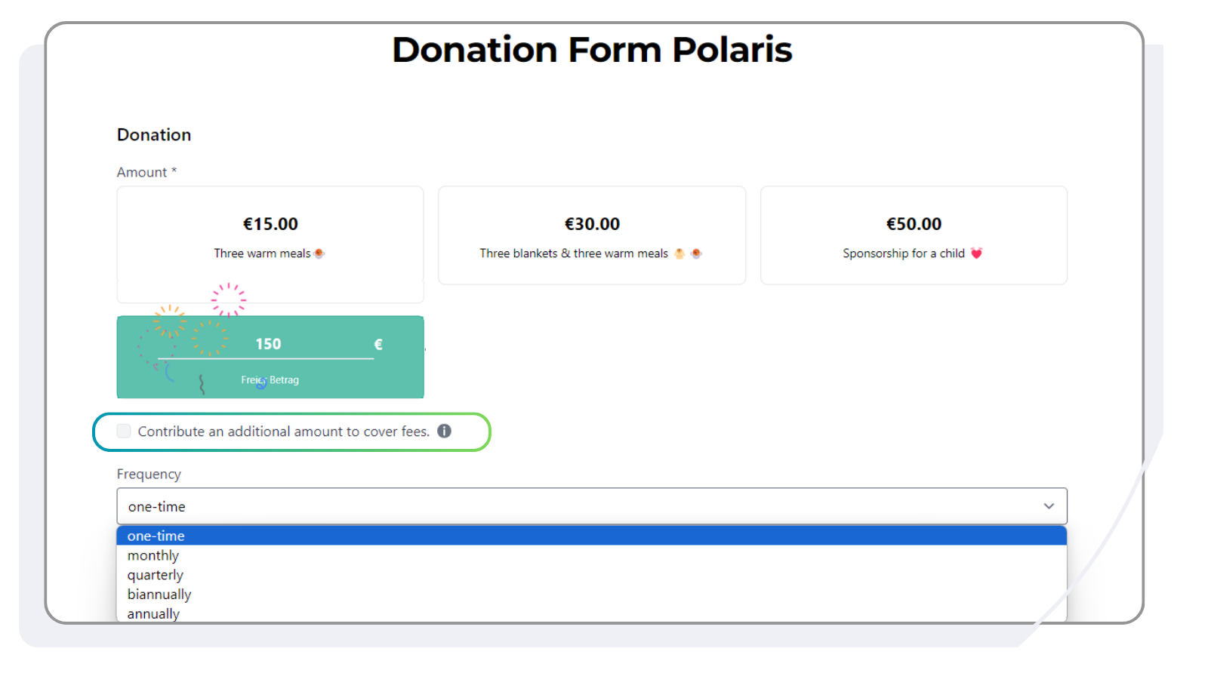Click the warm meal emoji on the €15.00 card
This screenshot has height=679, width=1208.
pos(320,253)
